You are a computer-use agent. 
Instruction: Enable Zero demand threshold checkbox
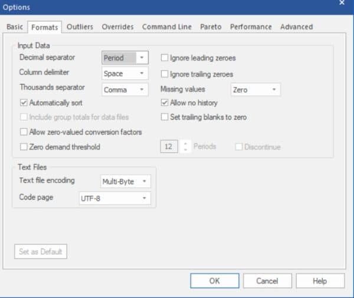[x=24, y=147]
